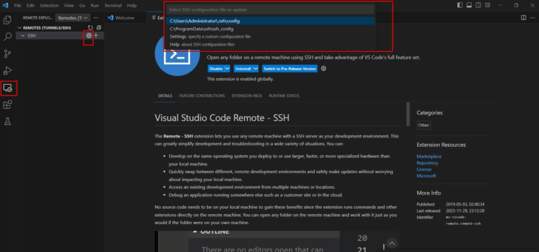Switch to the Welcome tab
The height and width of the screenshot is (252, 539).
click(x=125, y=18)
